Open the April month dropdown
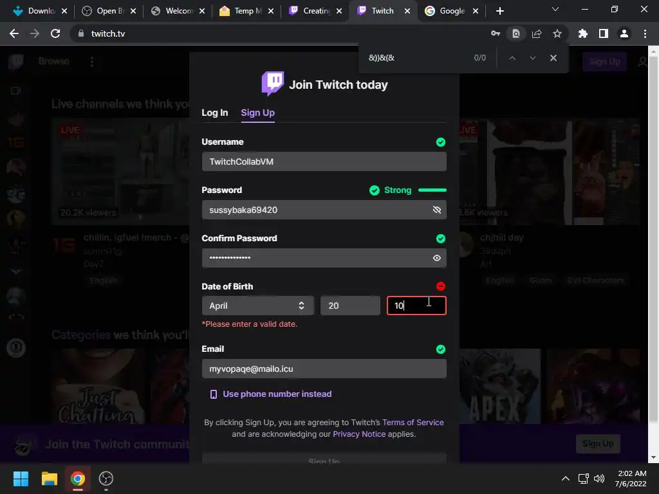Screen dimensions: 659x494 (257, 306)
